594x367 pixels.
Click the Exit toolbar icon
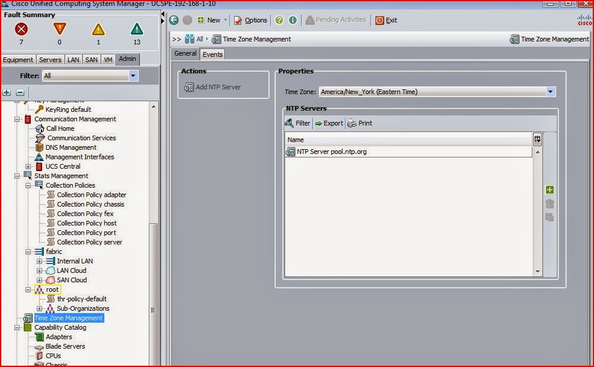tap(387, 20)
